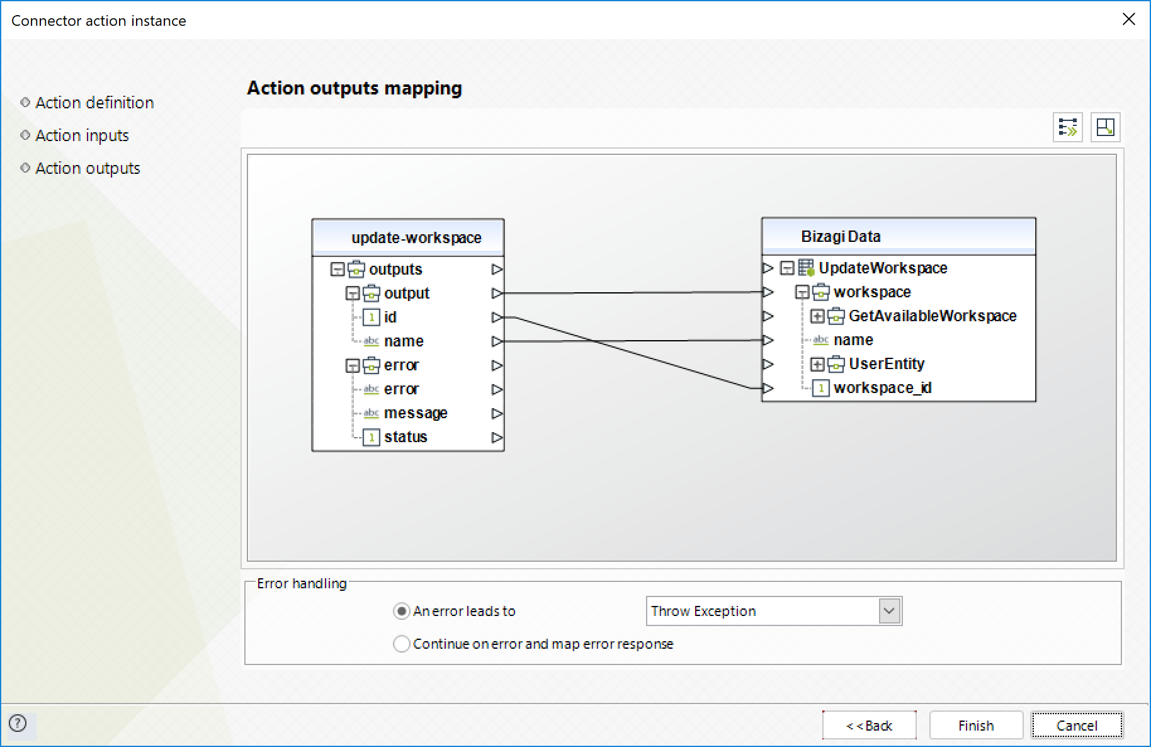Open the help icon at the bottom left
The width and height of the screenshot is (1151, 747).
pos(18,723)
